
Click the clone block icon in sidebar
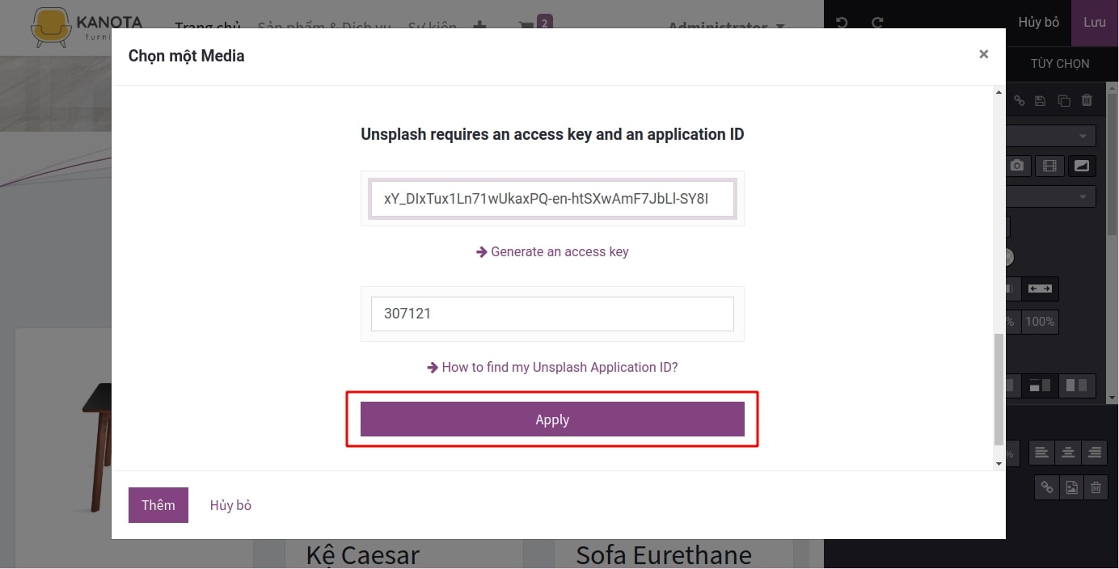(1064, 100)
